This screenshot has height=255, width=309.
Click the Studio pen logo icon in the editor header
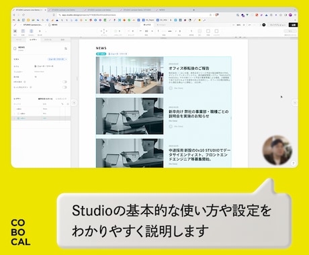[15, 25]
